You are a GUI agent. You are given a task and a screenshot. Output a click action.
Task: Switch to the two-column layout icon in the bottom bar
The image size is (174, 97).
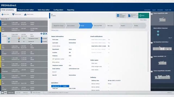2,93
